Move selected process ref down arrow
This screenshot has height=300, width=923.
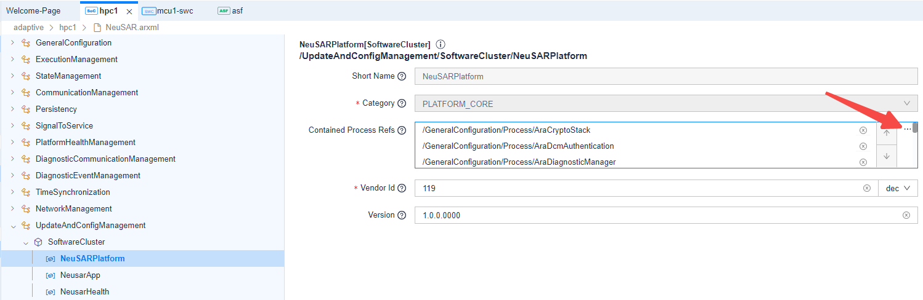pyautogui.click(x=886, y=156)
